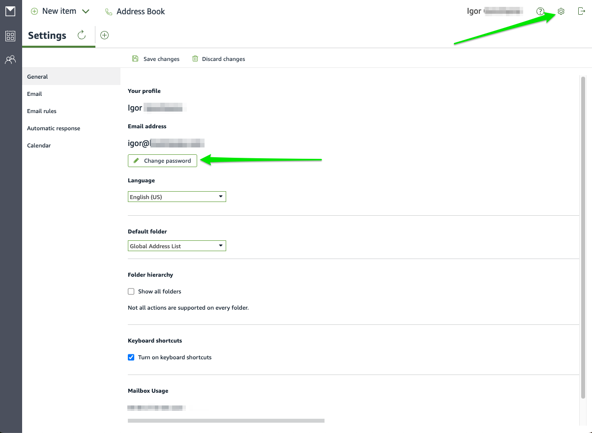Click the vertical scrollbar of settings page
Screen dimensions: 592x433
(x=583, y=236)
